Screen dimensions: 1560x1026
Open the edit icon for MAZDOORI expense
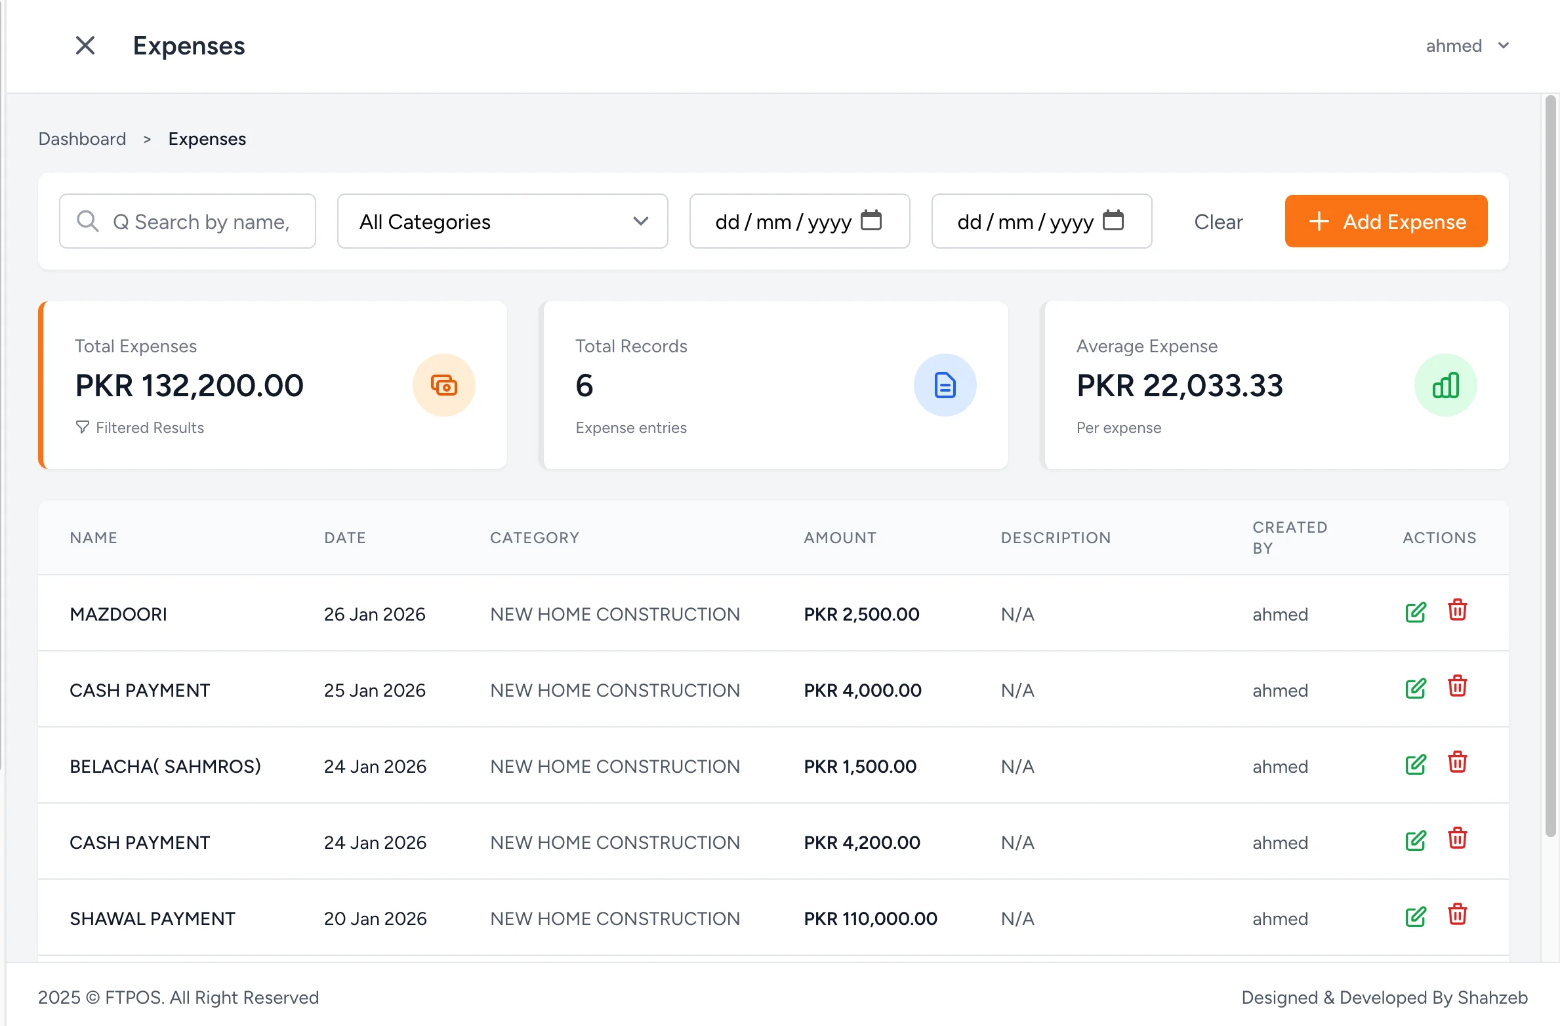1415,612
